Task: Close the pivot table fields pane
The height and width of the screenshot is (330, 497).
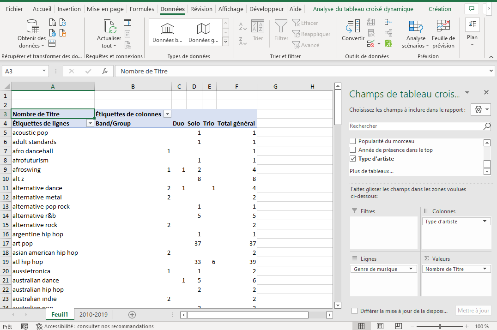Action: [x=486, y=92]
